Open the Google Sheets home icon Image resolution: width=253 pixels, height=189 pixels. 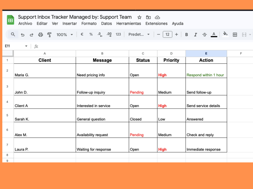tap(10, 20)
